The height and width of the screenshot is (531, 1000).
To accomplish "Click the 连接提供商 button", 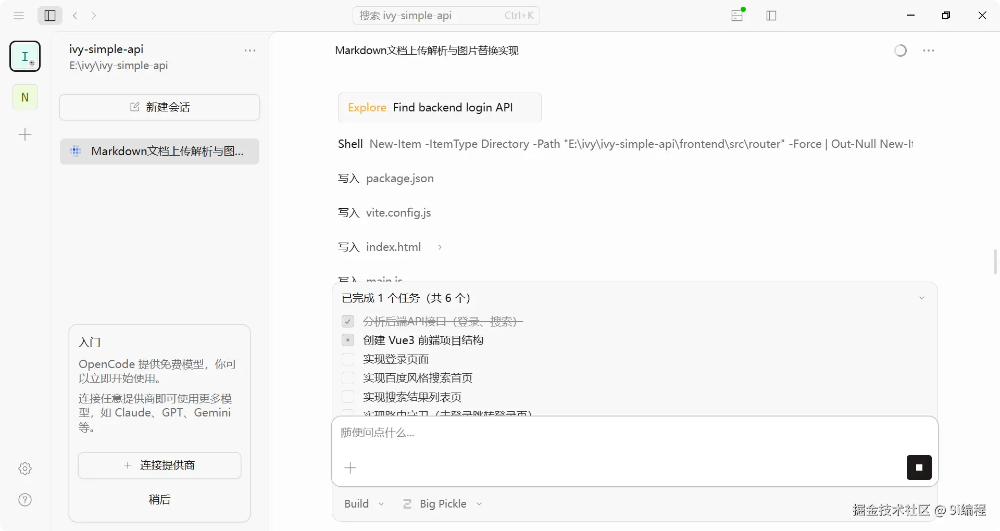I will point(159,465).
